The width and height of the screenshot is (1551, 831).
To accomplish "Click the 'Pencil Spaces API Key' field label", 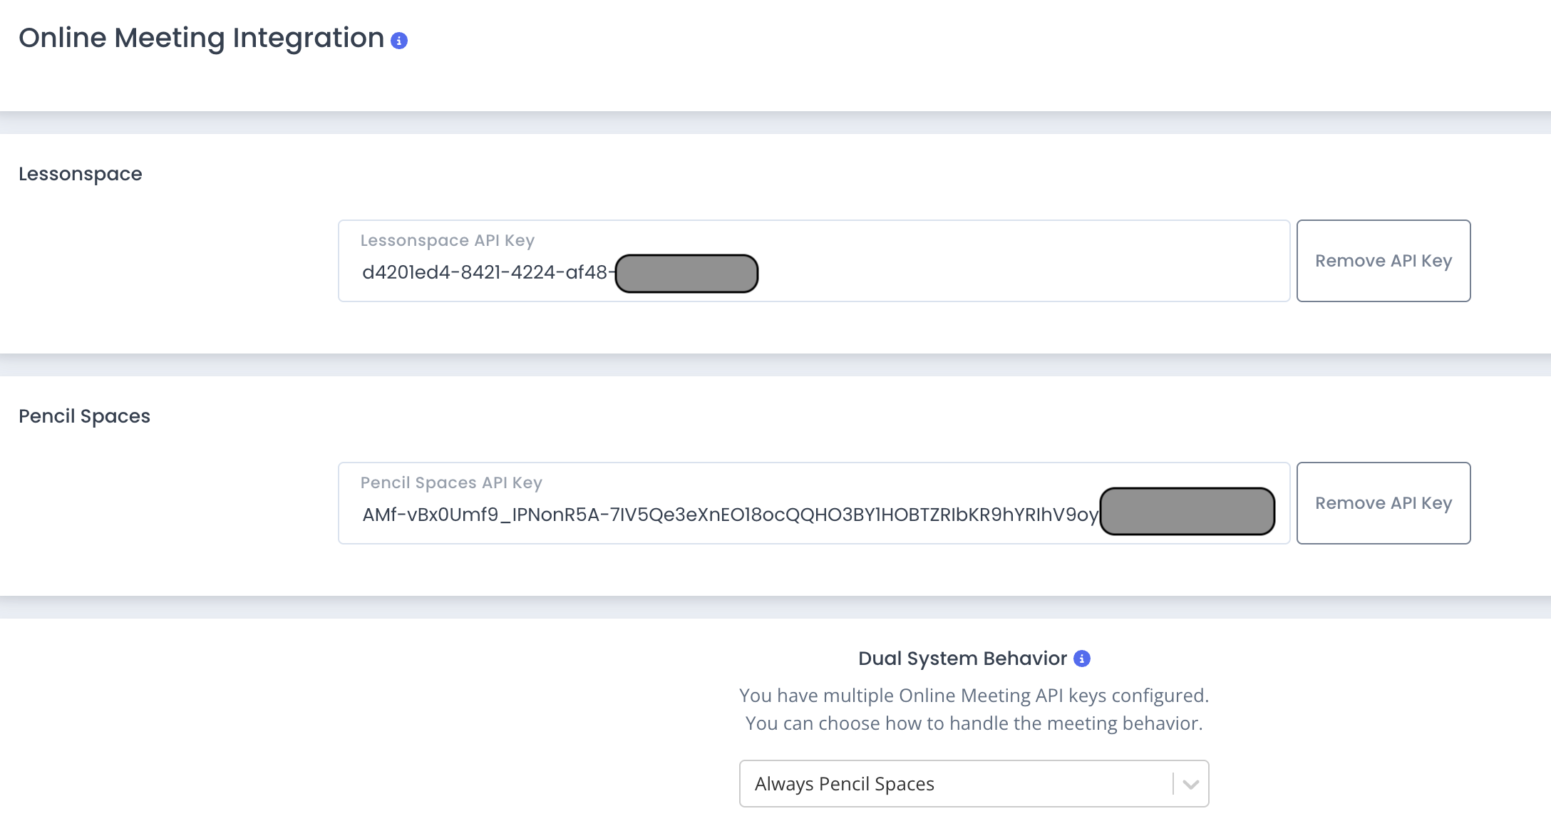I will 451,483.
